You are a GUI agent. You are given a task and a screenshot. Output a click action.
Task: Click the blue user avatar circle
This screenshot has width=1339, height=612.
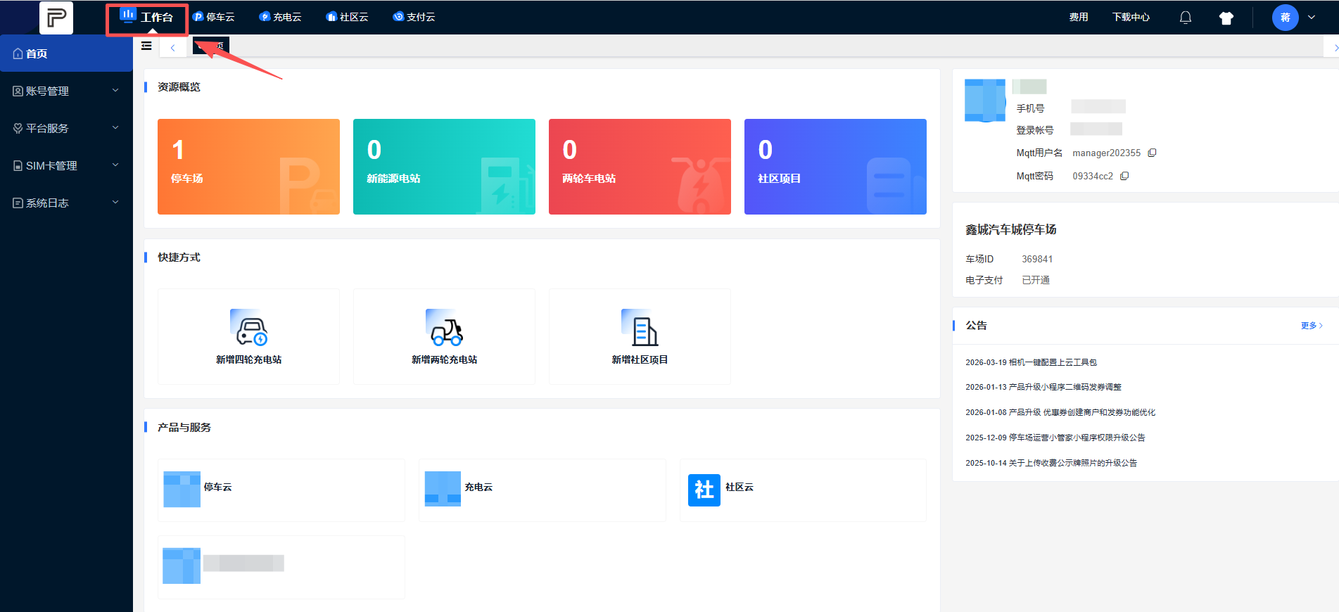coord(1286,18)
